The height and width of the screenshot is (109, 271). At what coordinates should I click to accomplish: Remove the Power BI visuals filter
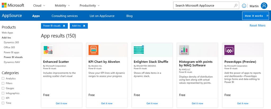(x=64, y=26)
